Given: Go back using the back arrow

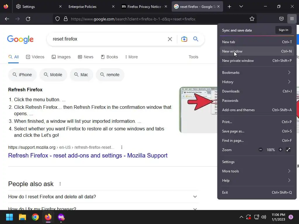Looking at the screenshot, I should [7, 19].
